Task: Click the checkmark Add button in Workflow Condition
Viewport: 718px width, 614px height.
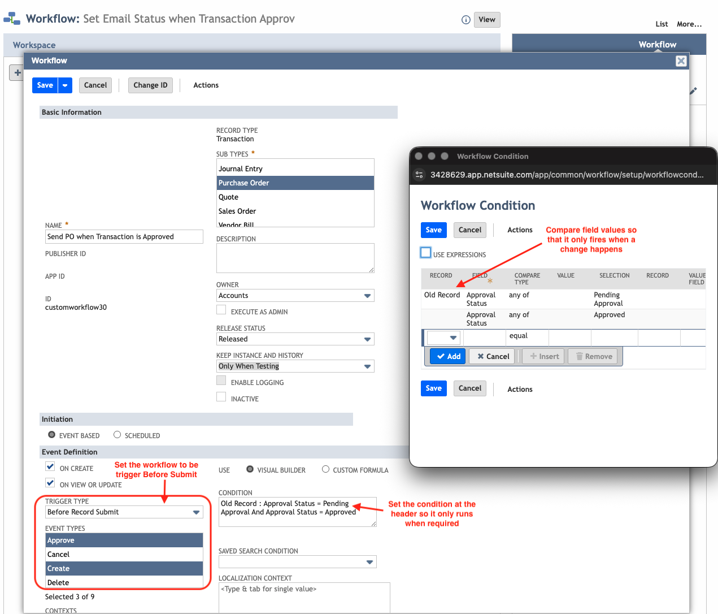Action: 447,356
